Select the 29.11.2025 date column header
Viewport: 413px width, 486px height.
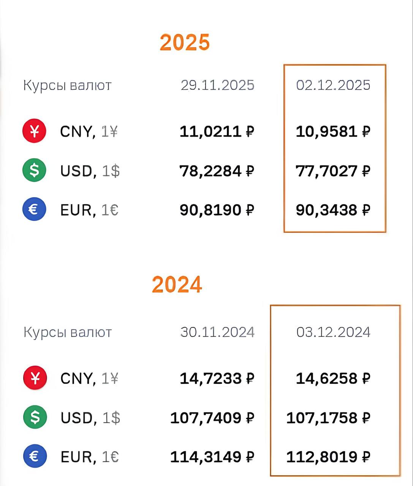(217, 85)
